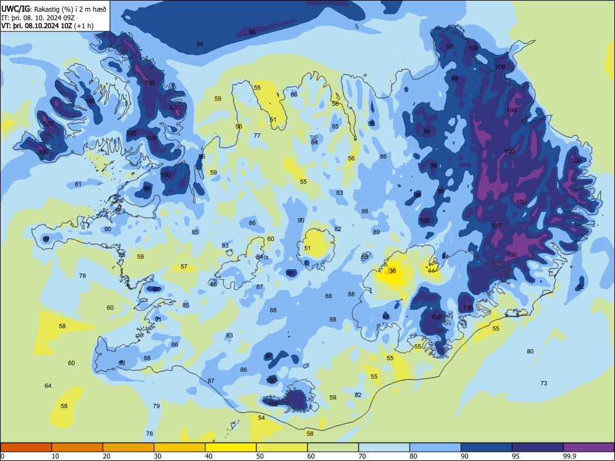
Task: Click the '40' legend tick label
Action: [x=208, y=456]
